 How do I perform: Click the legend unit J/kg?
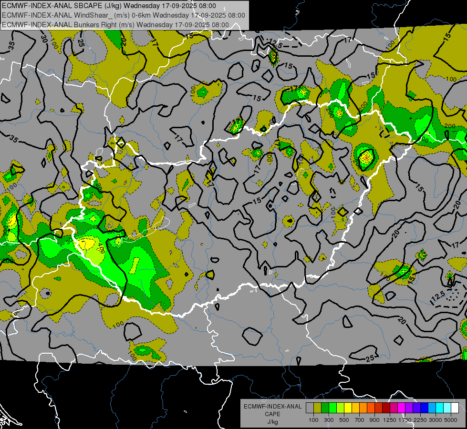point(272,422)
